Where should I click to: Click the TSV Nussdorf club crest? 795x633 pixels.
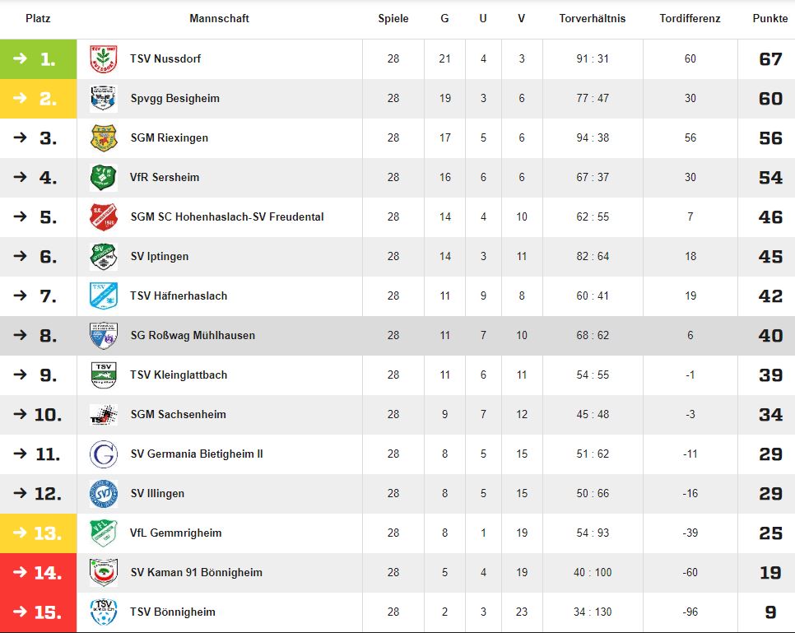(104, 58)
